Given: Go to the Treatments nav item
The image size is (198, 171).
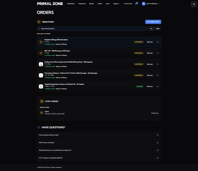Looking at the screenshot, I should point(82,4).
